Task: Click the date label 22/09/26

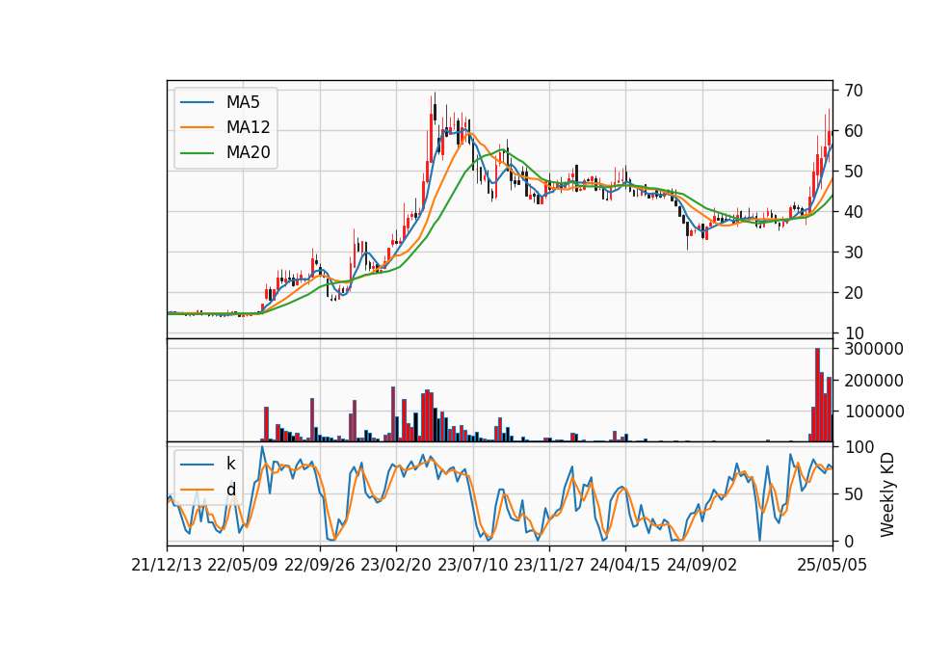Action: click(320, 566)
